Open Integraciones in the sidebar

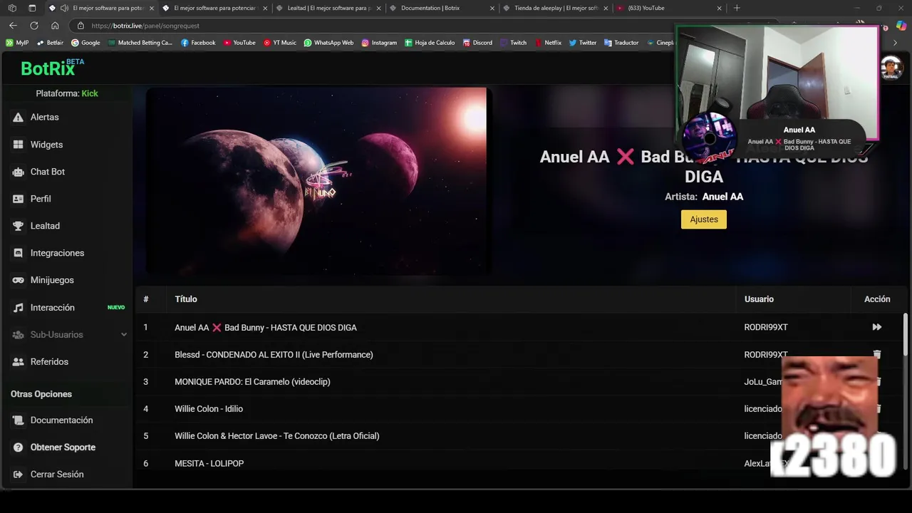[x=57, y=253]
